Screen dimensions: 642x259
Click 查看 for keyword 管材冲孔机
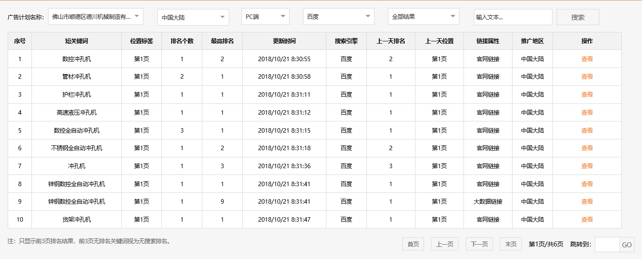[x=587, y=76]
